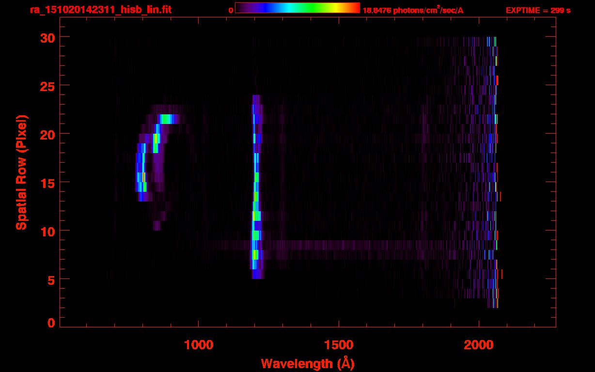Click the y-axis tick label 0
Viewport: 595px width, 372px height.
pos(51,323)
